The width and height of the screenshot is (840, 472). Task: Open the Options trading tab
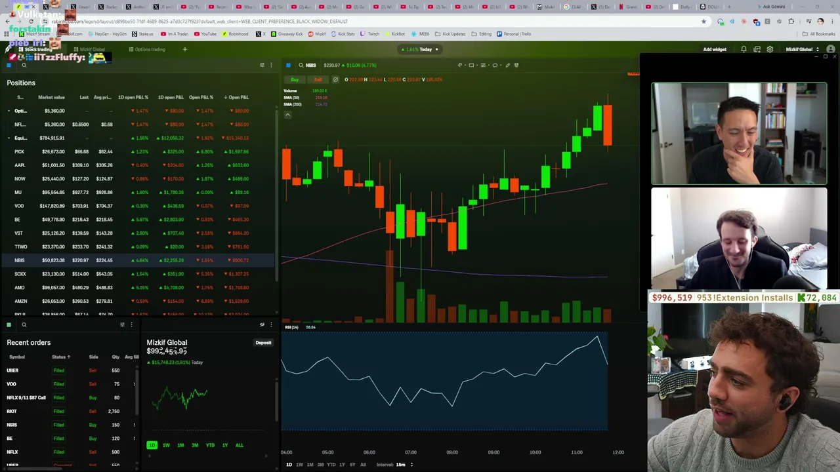(147, 49)
